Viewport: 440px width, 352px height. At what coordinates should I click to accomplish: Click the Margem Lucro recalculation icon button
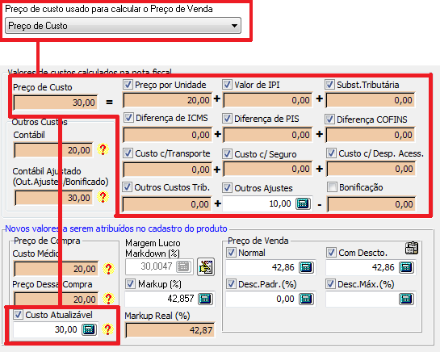[206, 267]
